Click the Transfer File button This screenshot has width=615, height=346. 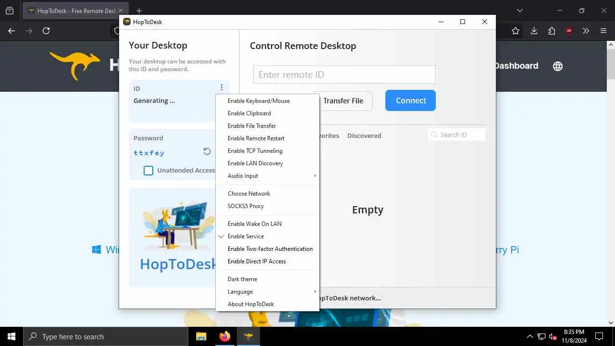tap(343, 101)
